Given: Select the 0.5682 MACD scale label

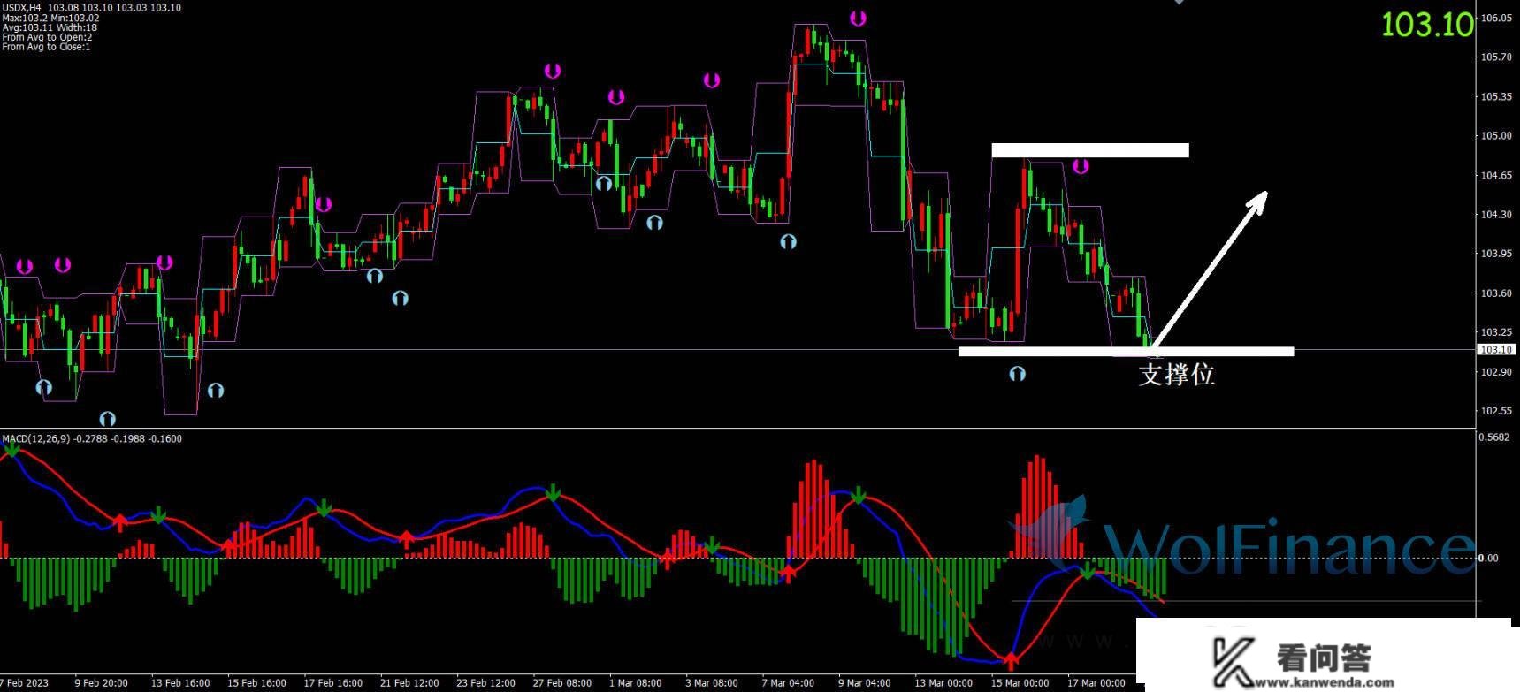Looking at the screenshot, I should [x=1495, y=437].
